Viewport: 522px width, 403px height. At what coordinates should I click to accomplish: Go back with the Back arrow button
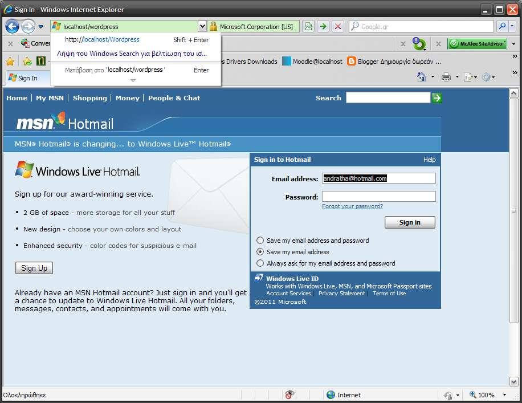[x=12, y=26]
